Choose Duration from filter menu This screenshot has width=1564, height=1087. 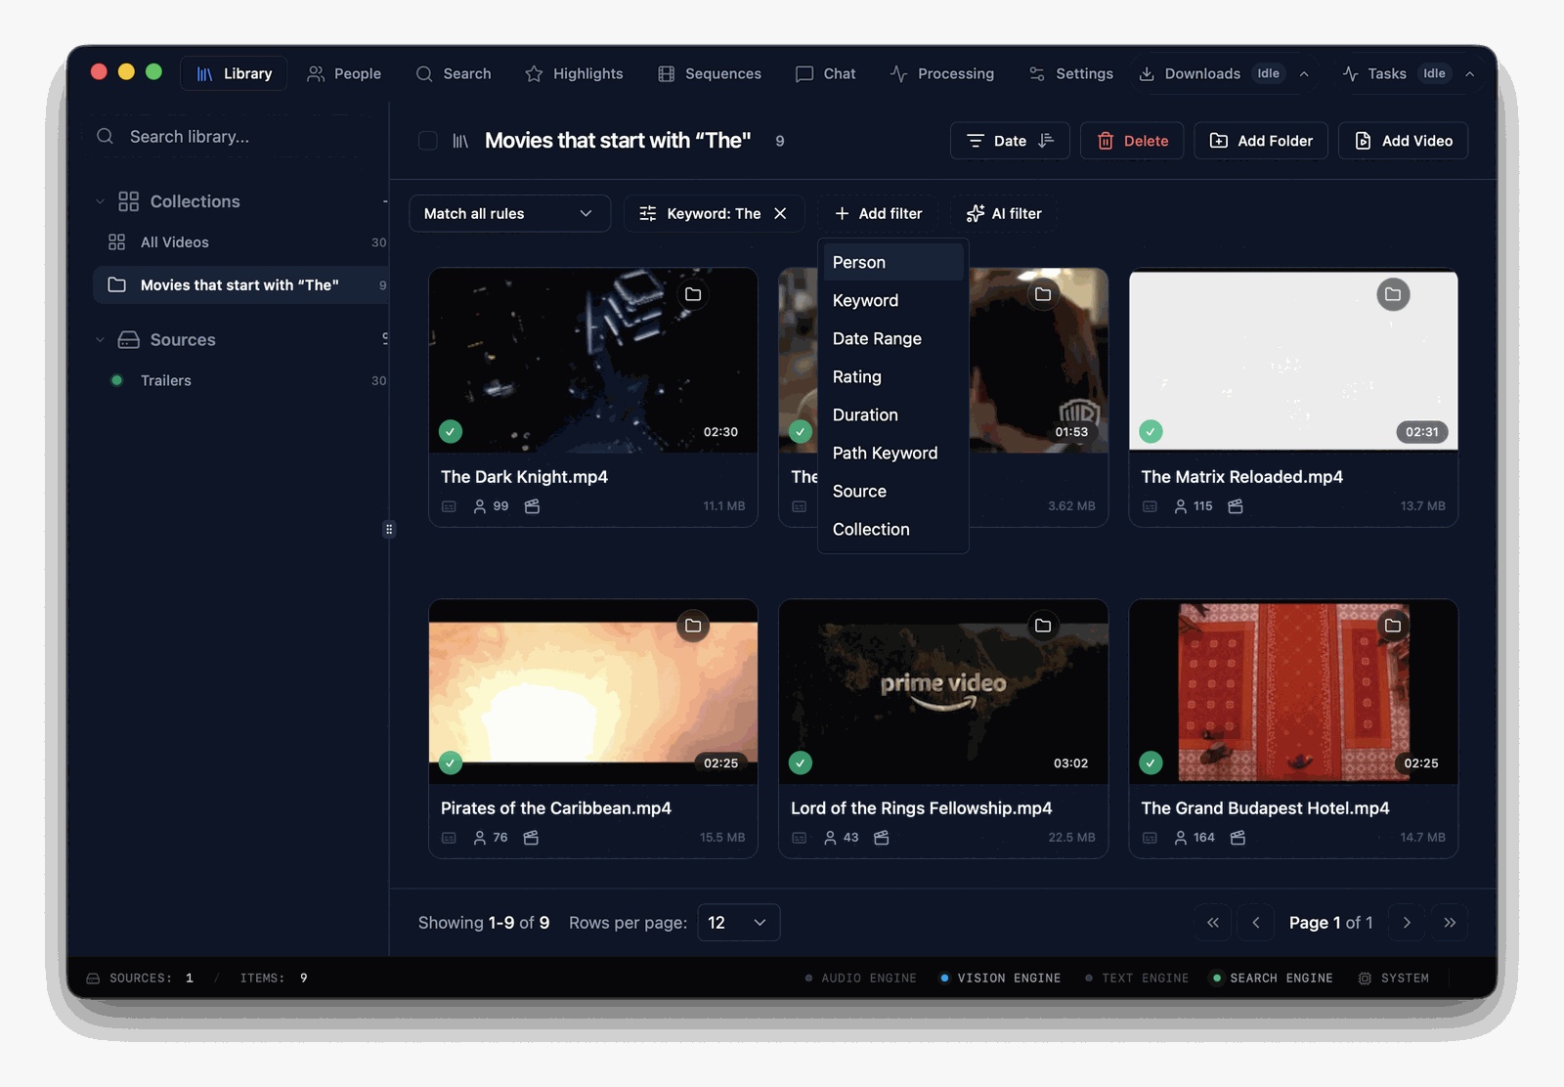(893, 414)
